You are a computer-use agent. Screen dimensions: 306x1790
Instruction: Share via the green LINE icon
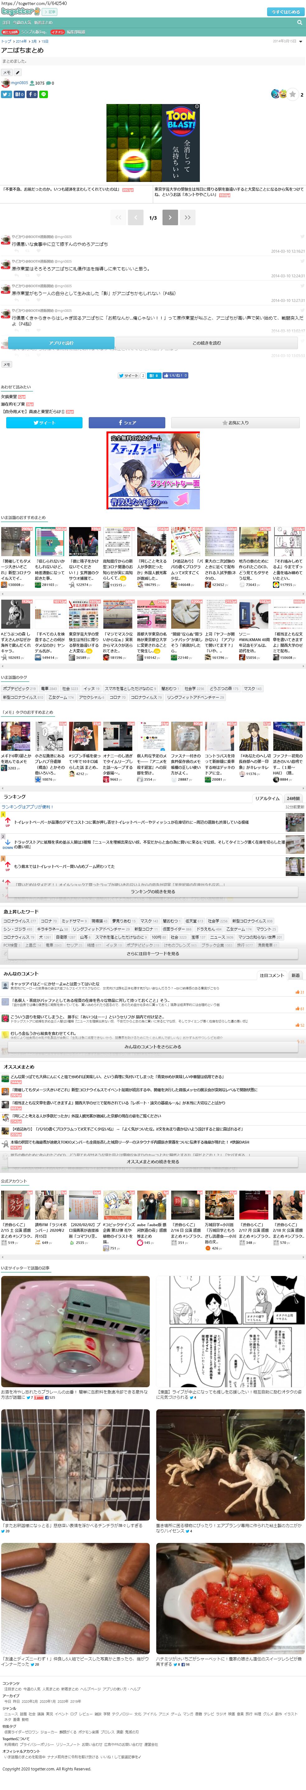tap(44, 94)
